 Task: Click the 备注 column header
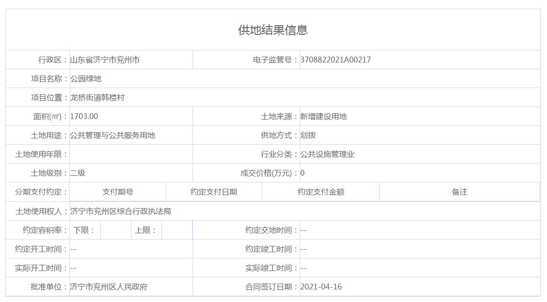click(x=459, y=192)
